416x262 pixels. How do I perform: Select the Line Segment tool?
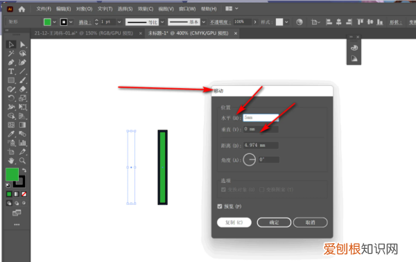coord(23,71)
